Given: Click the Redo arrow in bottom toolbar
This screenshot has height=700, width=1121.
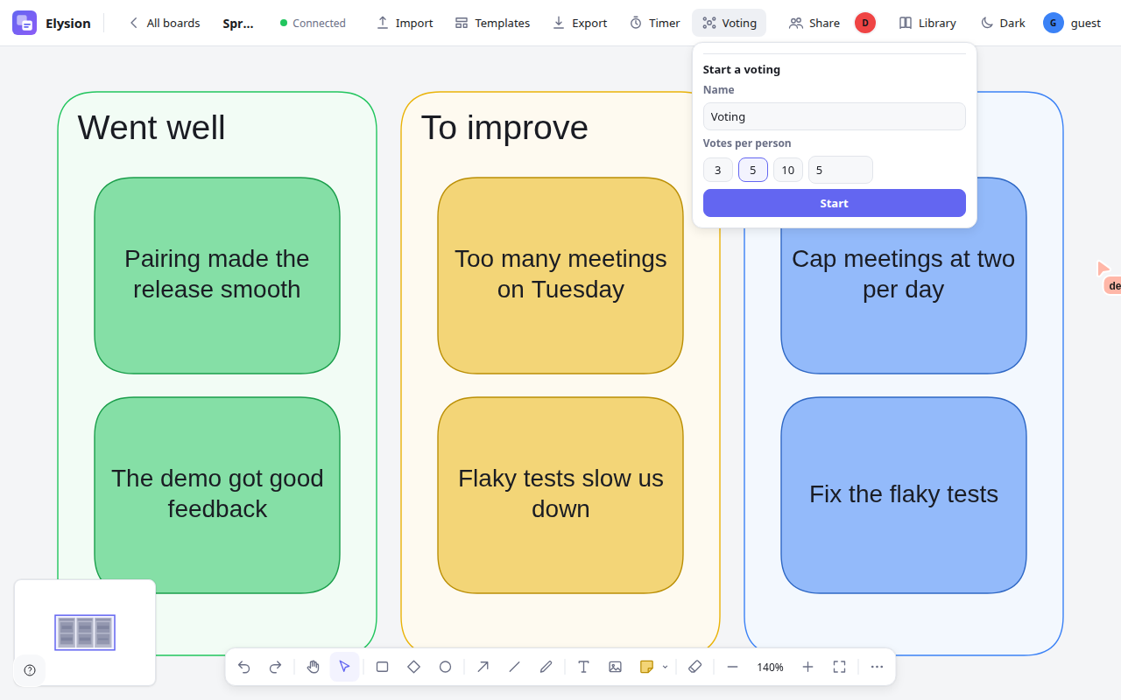Looking at the screenshot, I should coord(275,667).
